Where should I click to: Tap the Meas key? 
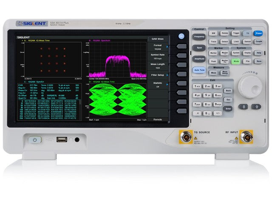pyautogui.click(x=213, y=73)
